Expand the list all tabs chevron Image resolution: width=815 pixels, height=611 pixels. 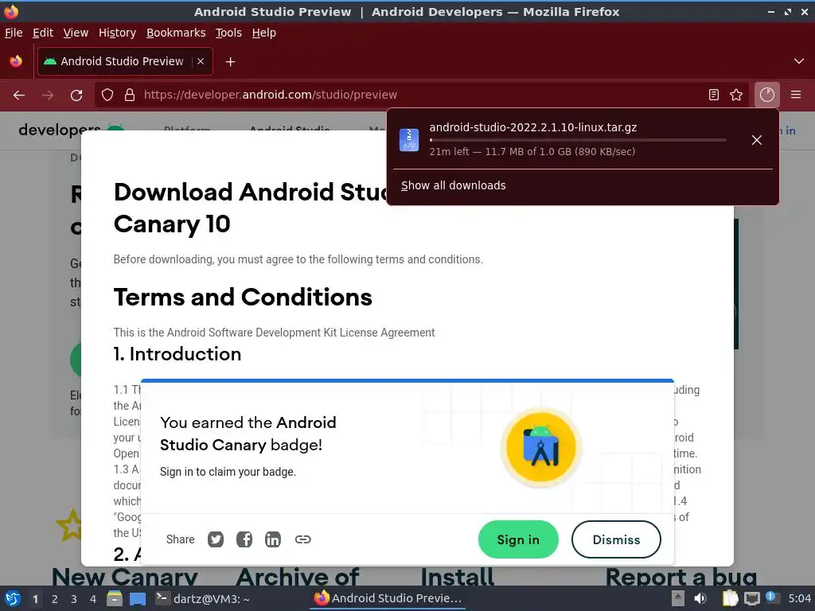click(799, 61)
